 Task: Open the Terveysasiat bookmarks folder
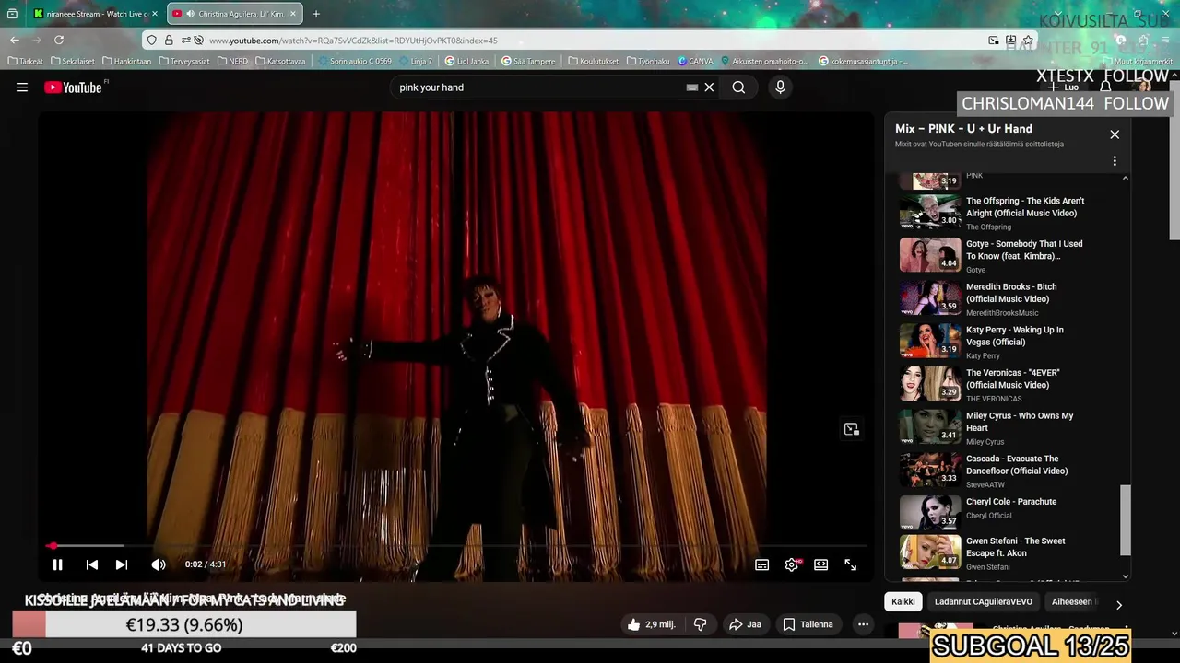click(x=184, y=61)
